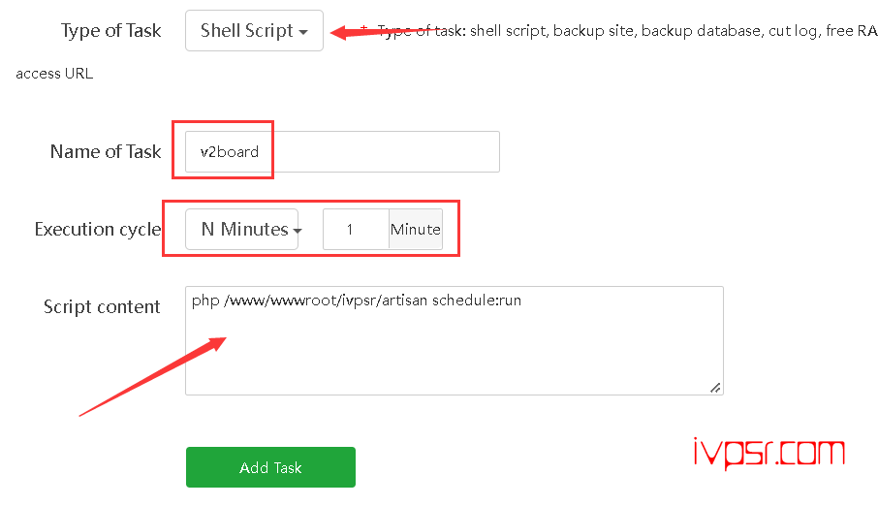Click the php artisan schedule:run command text
The width and height of the screenshot is (878, 506).
(356, 300)
